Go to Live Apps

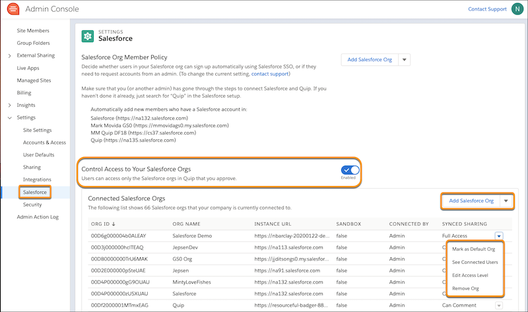point(28,68)
